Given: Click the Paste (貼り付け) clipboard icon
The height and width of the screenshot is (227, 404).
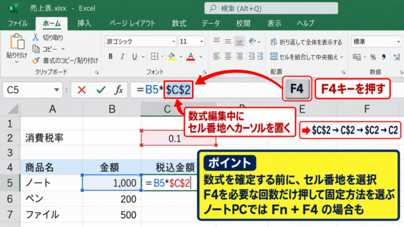Looking at the screenshot, I should [17, 42].
